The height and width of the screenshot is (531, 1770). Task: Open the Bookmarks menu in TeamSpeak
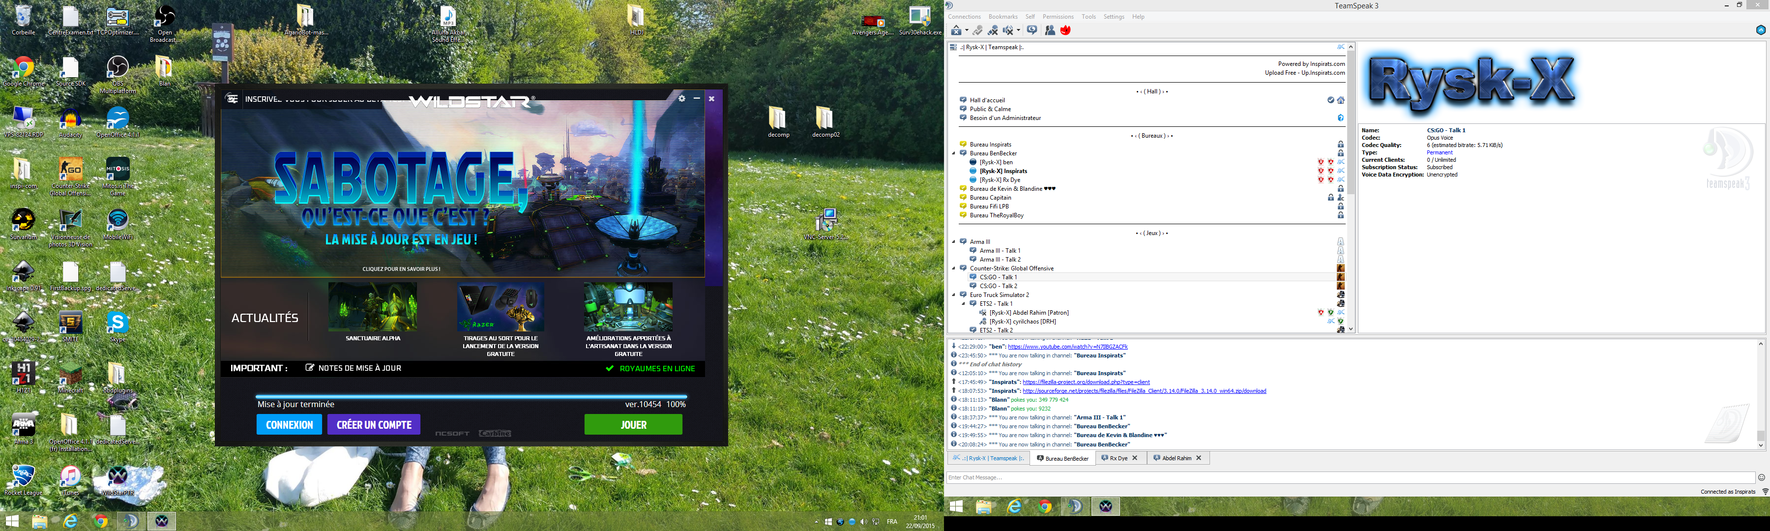coord(1003,17)
